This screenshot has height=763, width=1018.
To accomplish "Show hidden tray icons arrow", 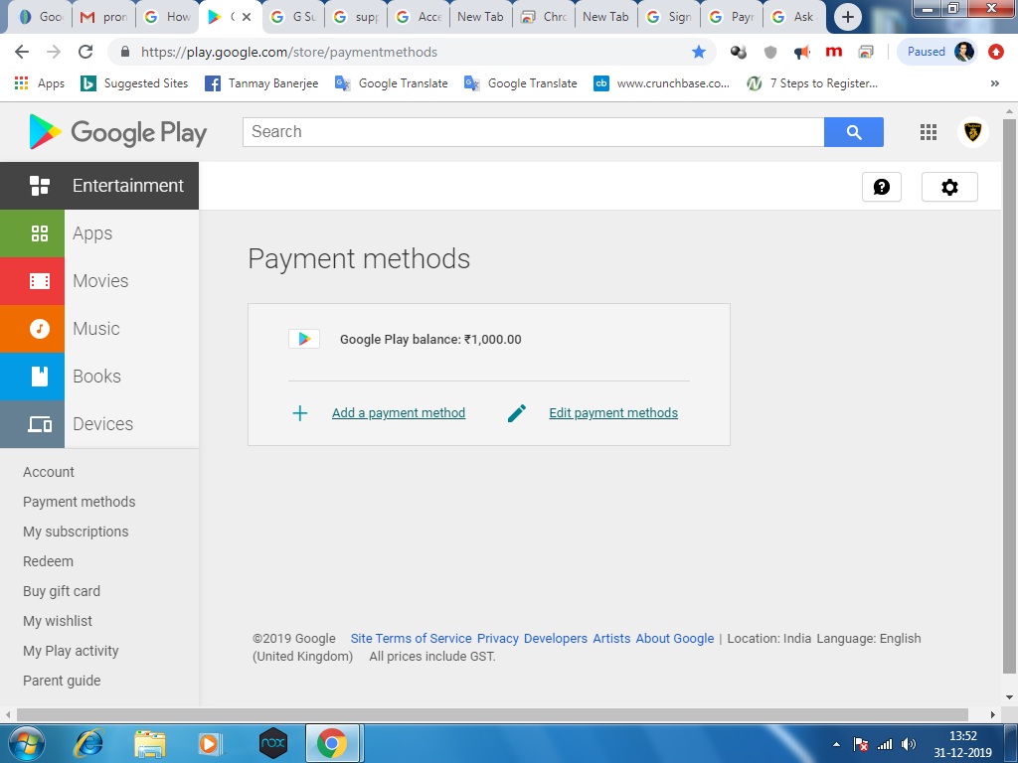I will point(836,744).
